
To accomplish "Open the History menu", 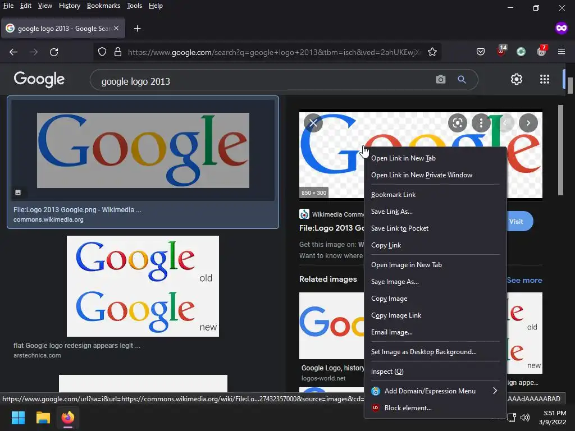I will point(69,6).
